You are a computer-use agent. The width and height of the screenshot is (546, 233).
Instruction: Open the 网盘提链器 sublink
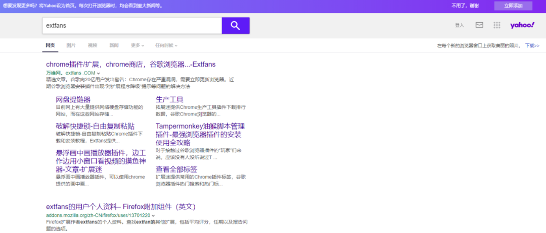coord(73,100)
